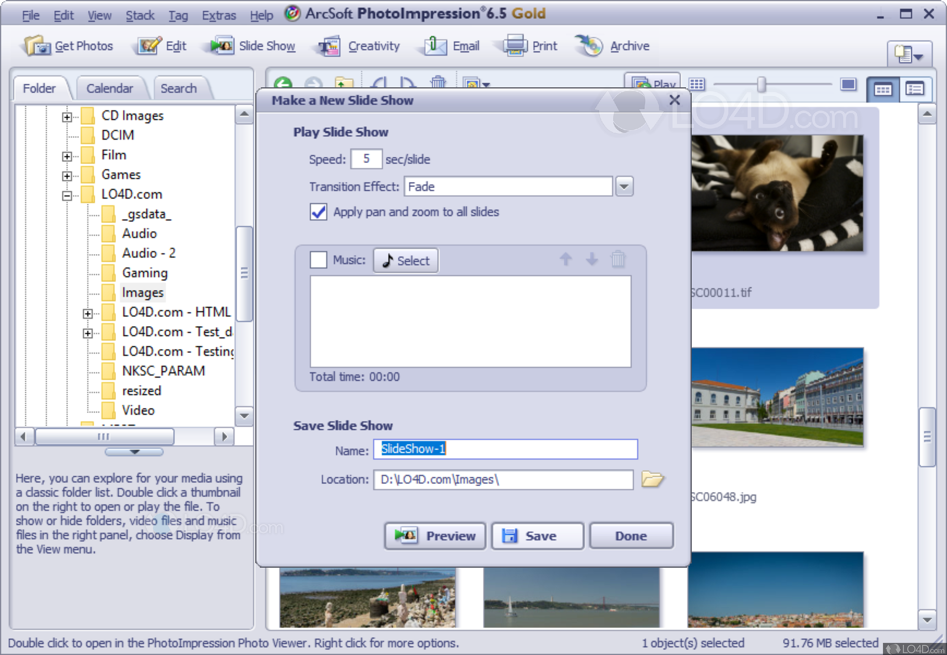This screenshot has height=655, width=947.
Task: Expand the CD Images folder node
Action: point(67,117)
